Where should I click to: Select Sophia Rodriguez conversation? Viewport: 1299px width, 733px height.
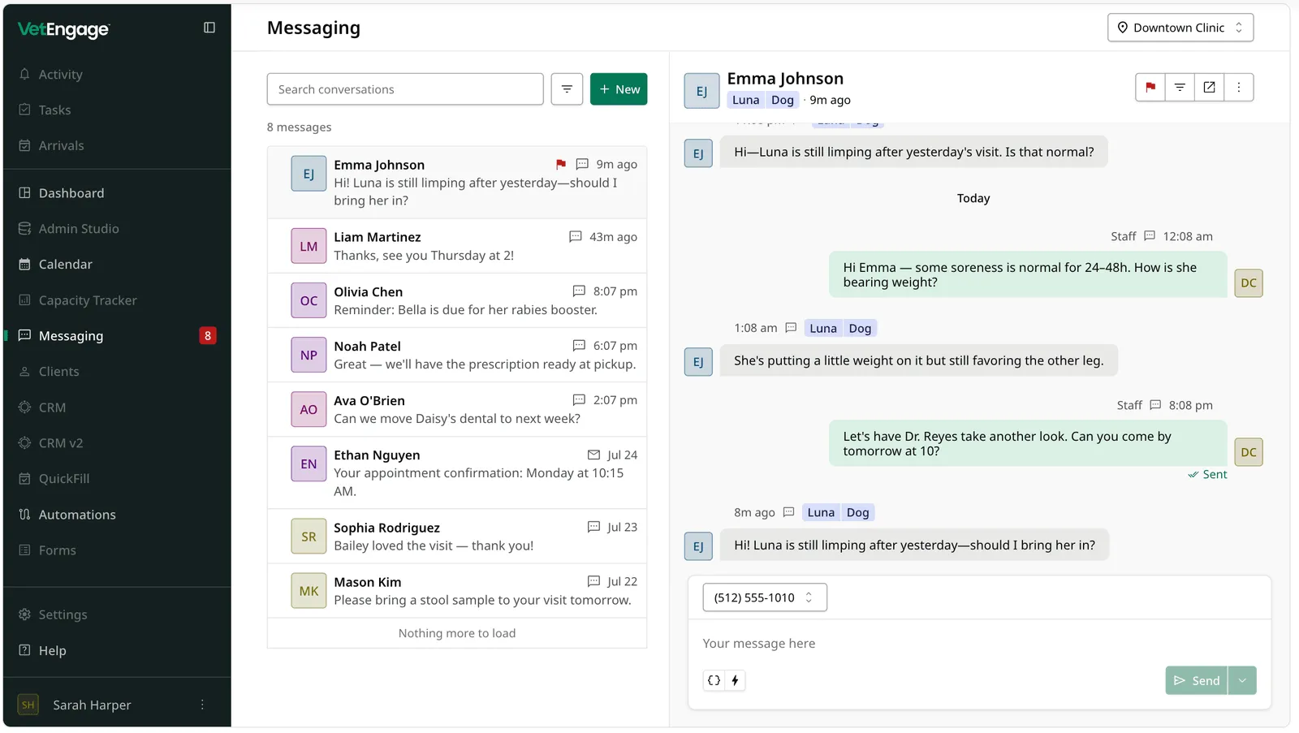(x=457, y=537)
